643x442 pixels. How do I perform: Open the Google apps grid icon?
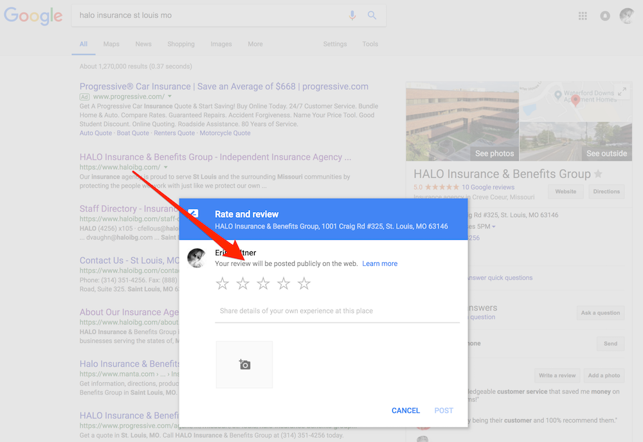point(583,16)
